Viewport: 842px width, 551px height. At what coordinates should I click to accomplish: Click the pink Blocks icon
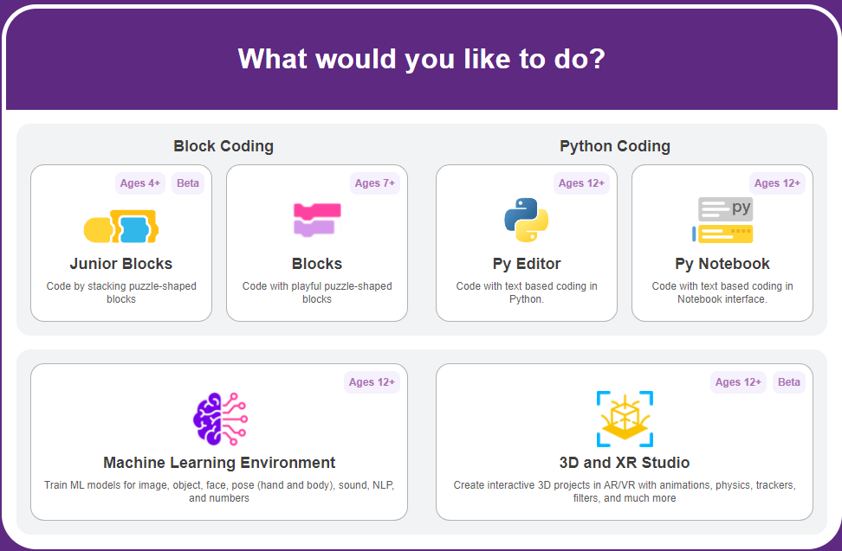[317, 220]
